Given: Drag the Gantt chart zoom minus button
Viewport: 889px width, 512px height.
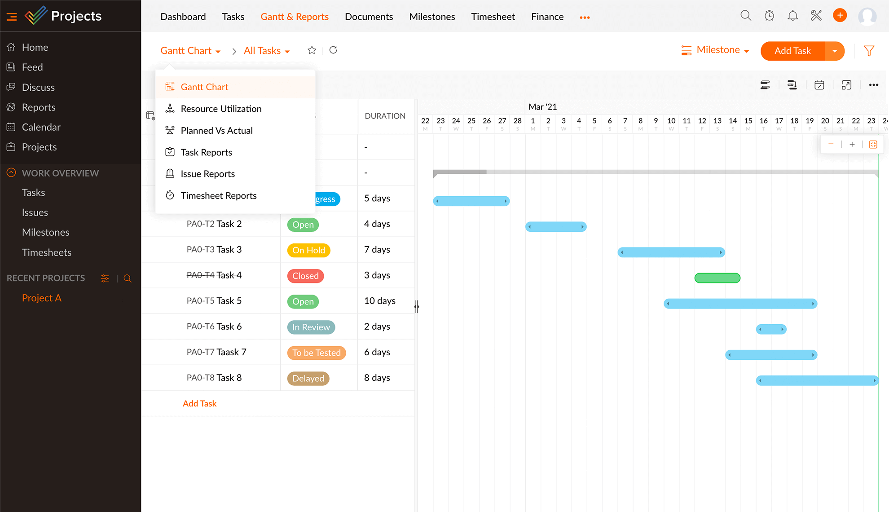Looking at the screenshot, I should (x=831, y=146).
